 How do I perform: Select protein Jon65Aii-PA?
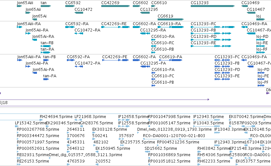tap(28, 66)
